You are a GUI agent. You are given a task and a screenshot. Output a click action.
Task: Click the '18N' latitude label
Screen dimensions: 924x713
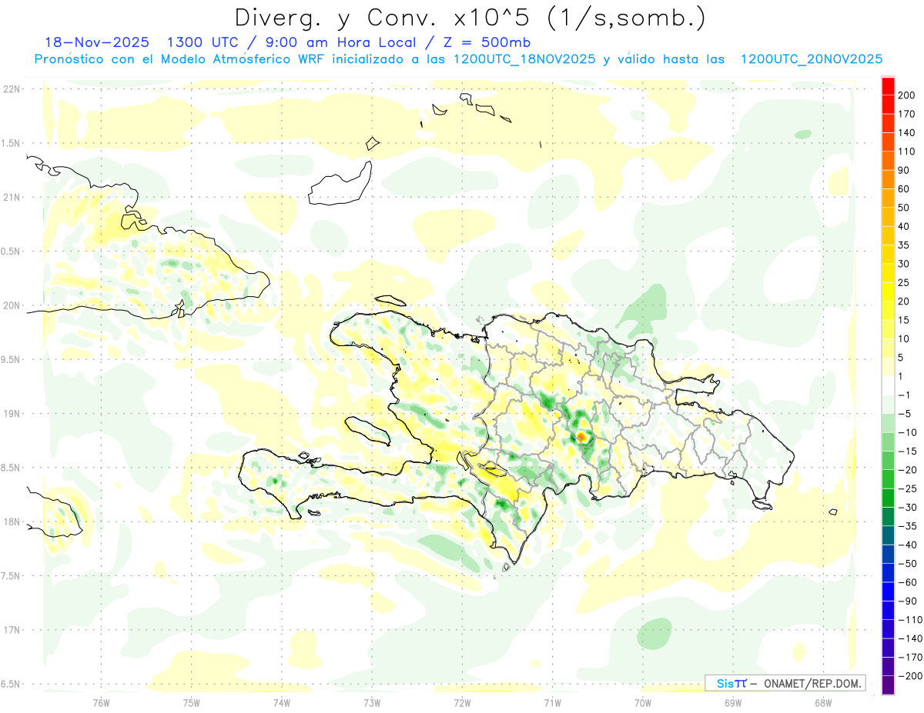11,521
